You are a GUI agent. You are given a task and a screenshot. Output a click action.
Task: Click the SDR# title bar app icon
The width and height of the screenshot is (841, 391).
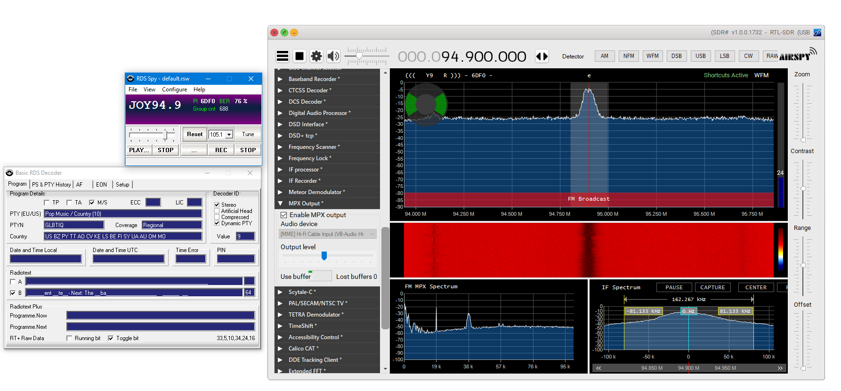pos(817,33)
